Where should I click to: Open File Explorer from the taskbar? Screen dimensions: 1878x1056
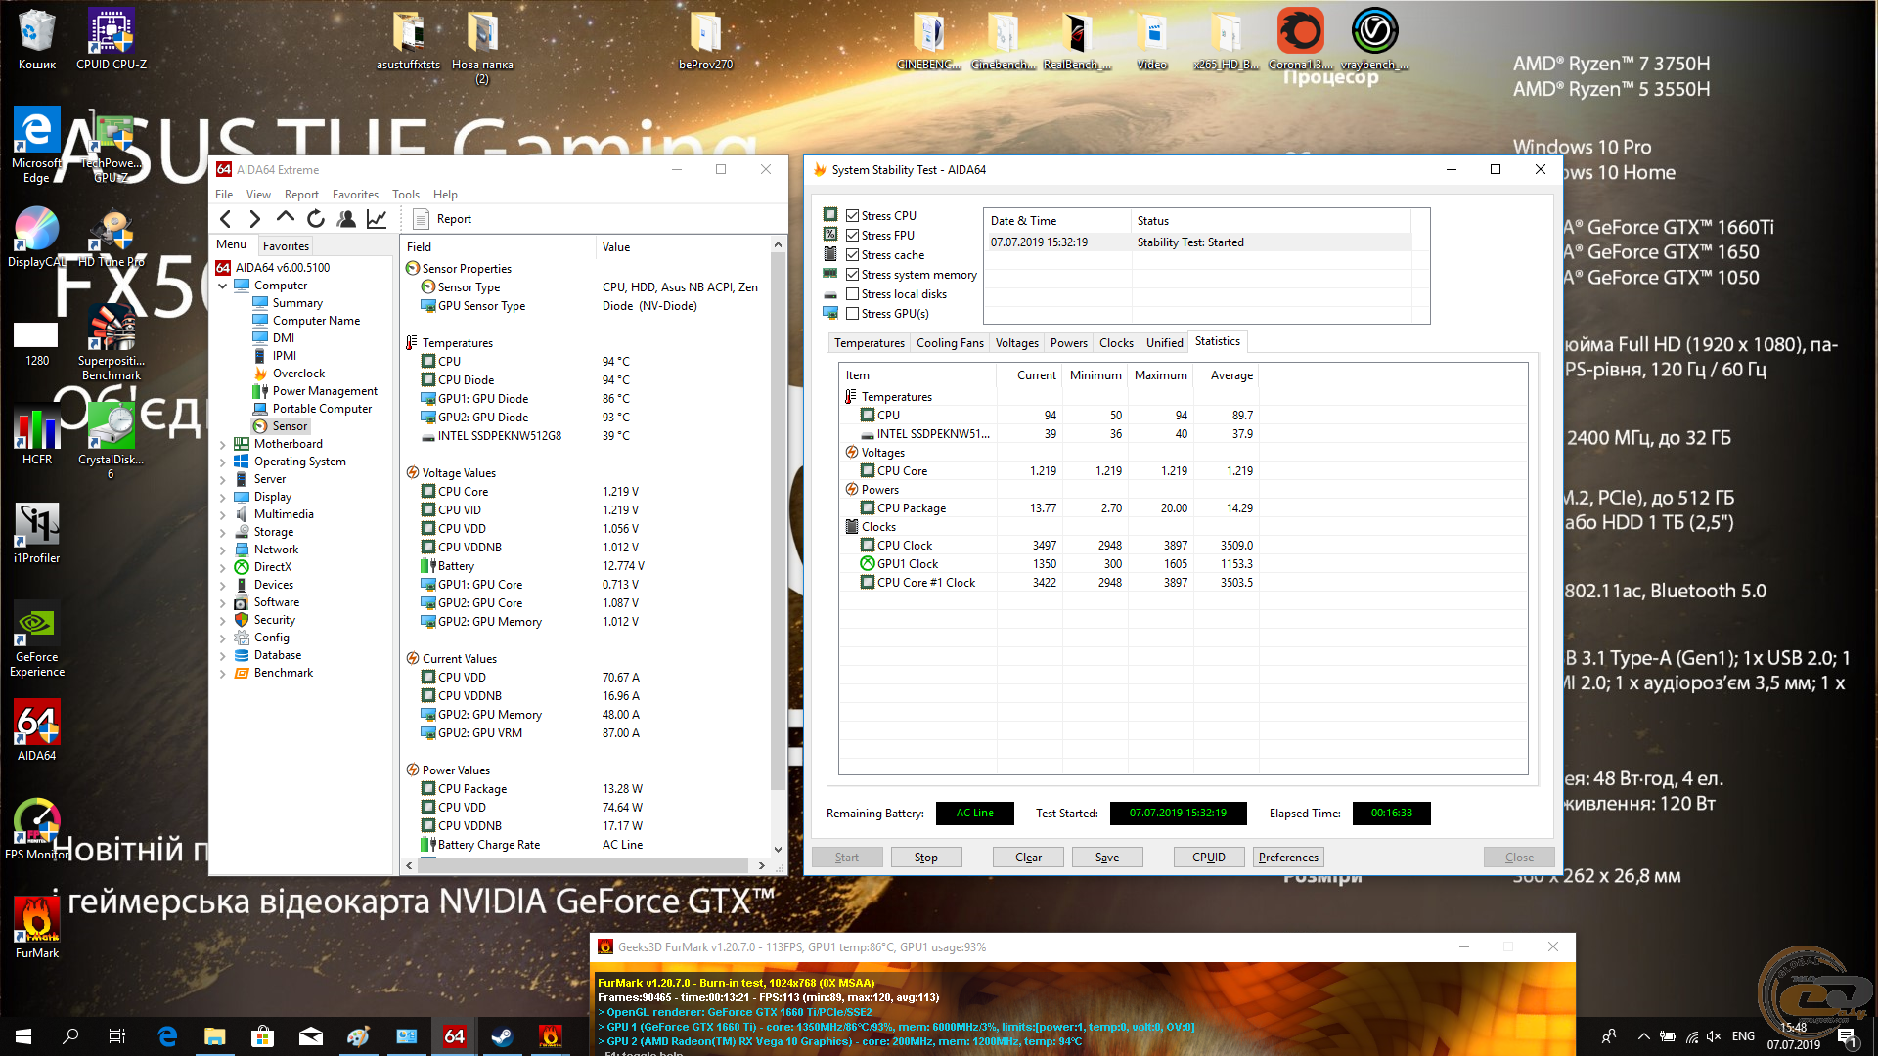214,1036
